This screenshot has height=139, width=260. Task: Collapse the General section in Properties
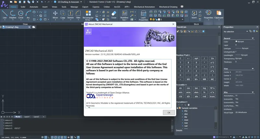[x=253, y=38]
